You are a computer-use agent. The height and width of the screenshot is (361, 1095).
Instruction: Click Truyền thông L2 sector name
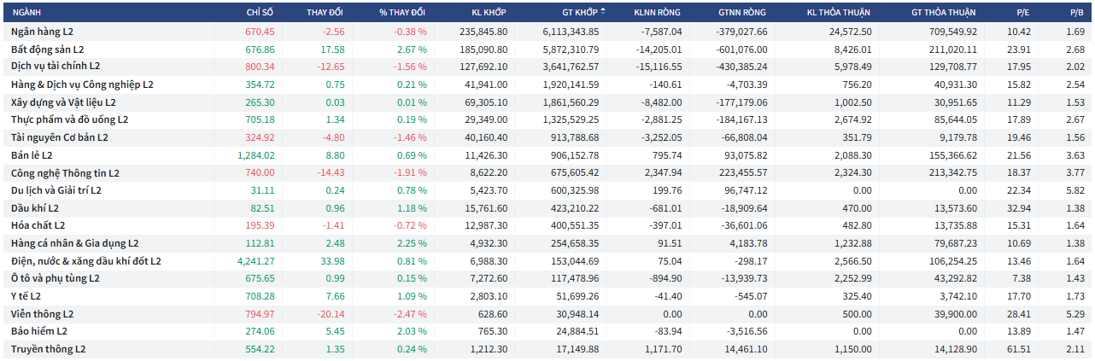(x=48, y=349)
